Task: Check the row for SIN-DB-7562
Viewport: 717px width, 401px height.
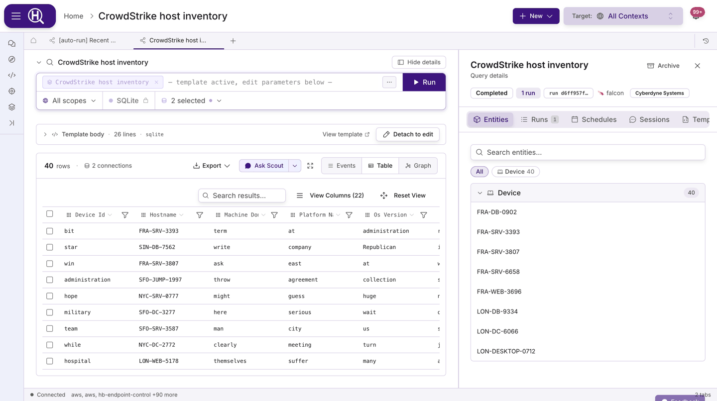Action: (x=50, y=247)
